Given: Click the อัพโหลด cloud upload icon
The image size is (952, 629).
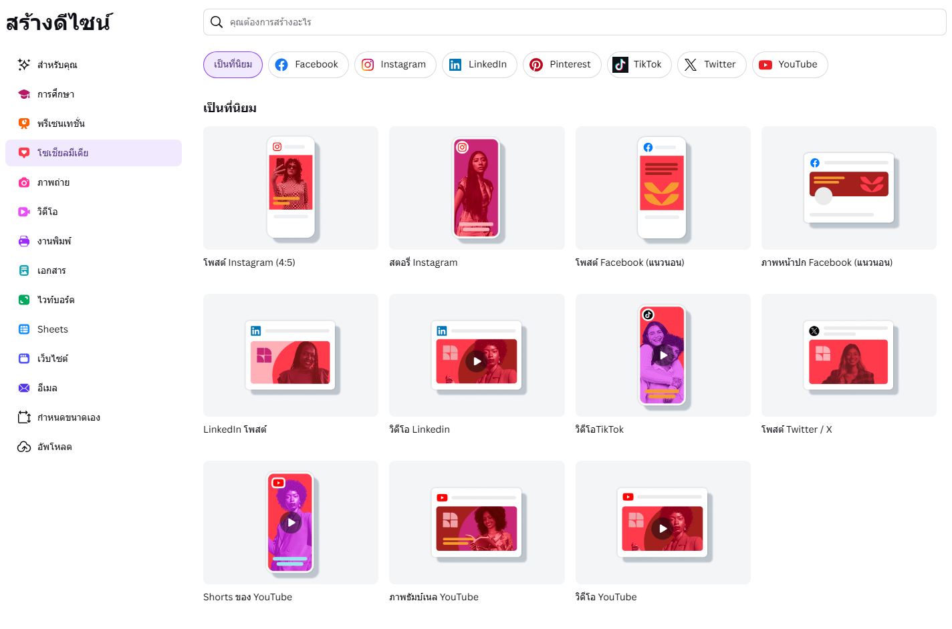Looking at the screenshot, I should pyautogui.click(x=24, y=447).
